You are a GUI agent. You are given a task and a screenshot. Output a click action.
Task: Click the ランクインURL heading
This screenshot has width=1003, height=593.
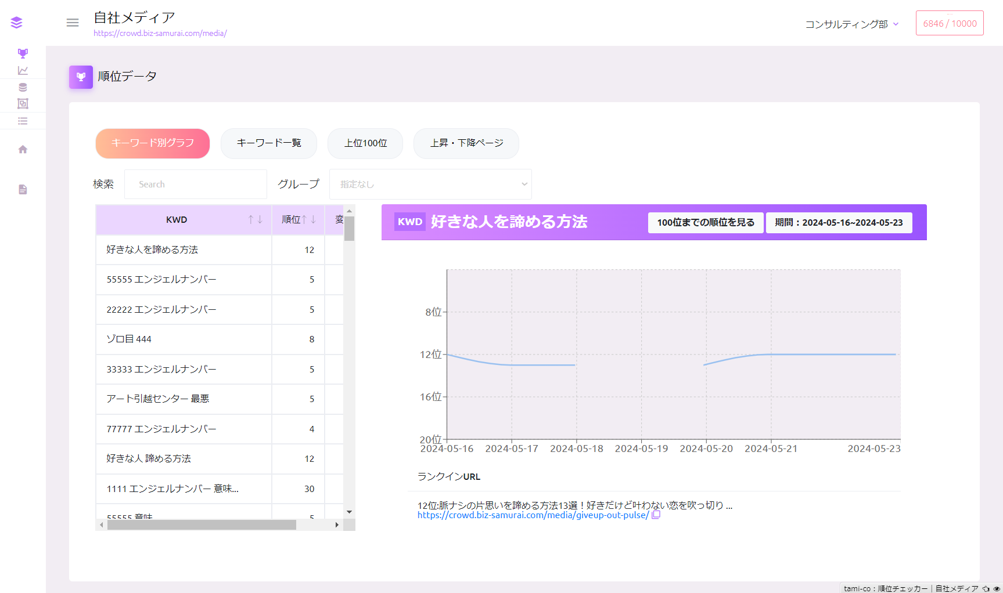click(x=449, y=476)
